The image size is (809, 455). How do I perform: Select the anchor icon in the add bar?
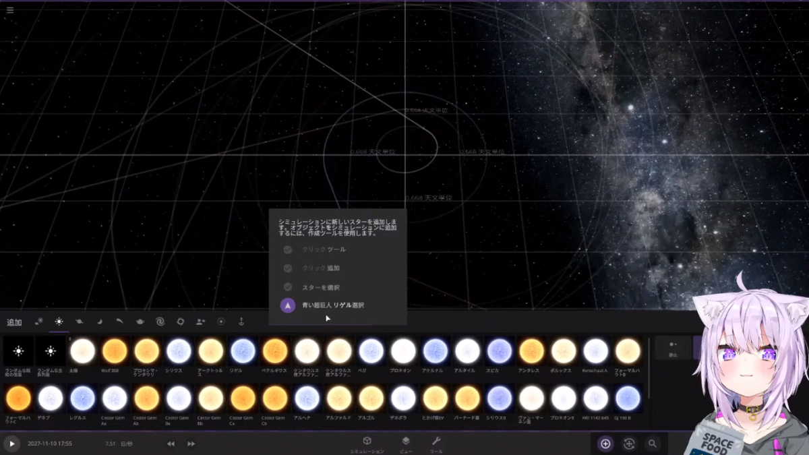tap(241, 322)
